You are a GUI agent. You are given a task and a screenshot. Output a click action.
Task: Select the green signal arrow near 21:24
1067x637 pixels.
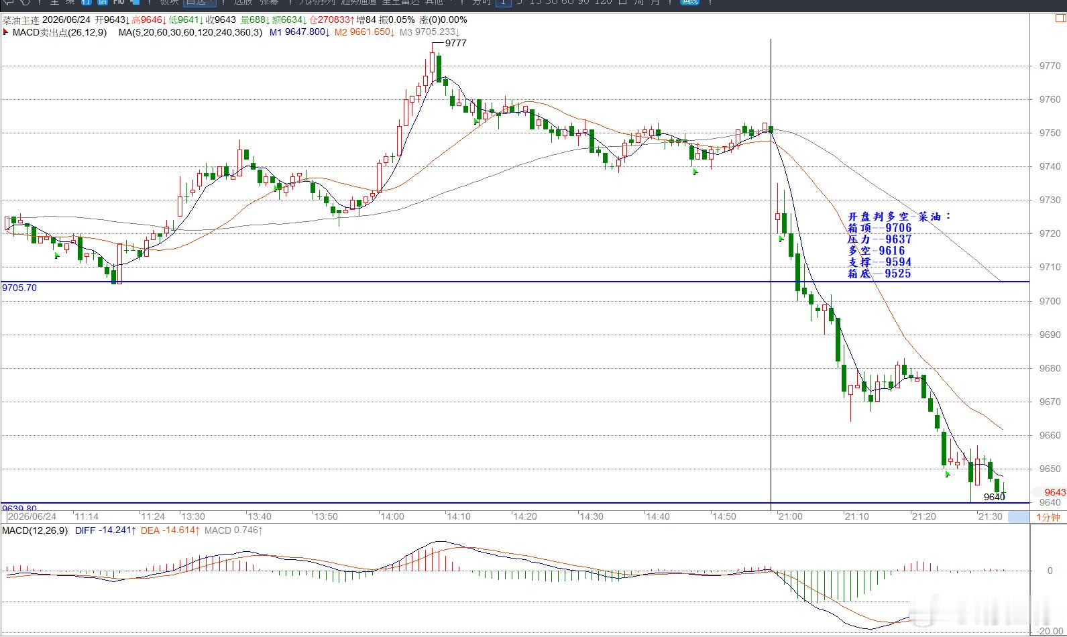pyautogui.click(x=948, y=474)
